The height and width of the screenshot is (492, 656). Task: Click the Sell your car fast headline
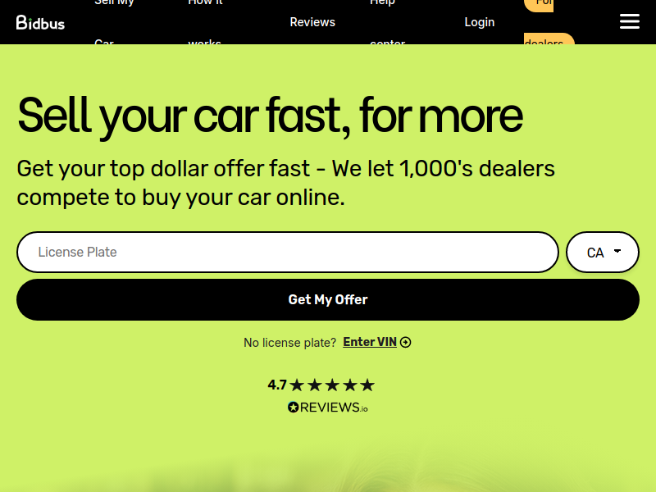(x=271, y=116)
